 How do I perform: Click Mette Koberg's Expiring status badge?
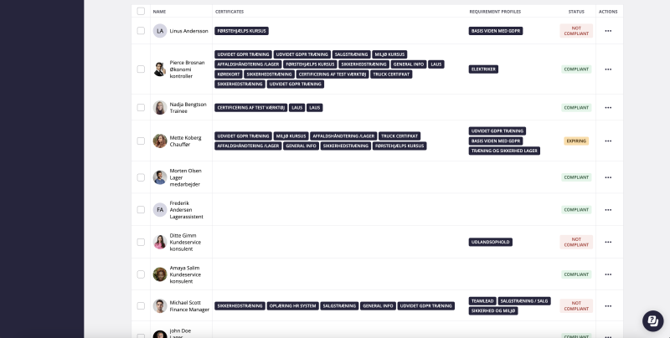[576, 141]
